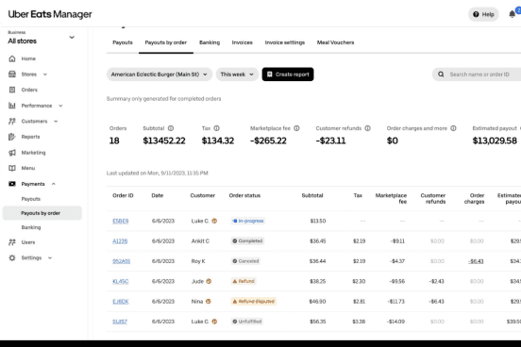Screen dimensions: 521x347
Task: Click the Performance chart icon
Action: [12, 106]
